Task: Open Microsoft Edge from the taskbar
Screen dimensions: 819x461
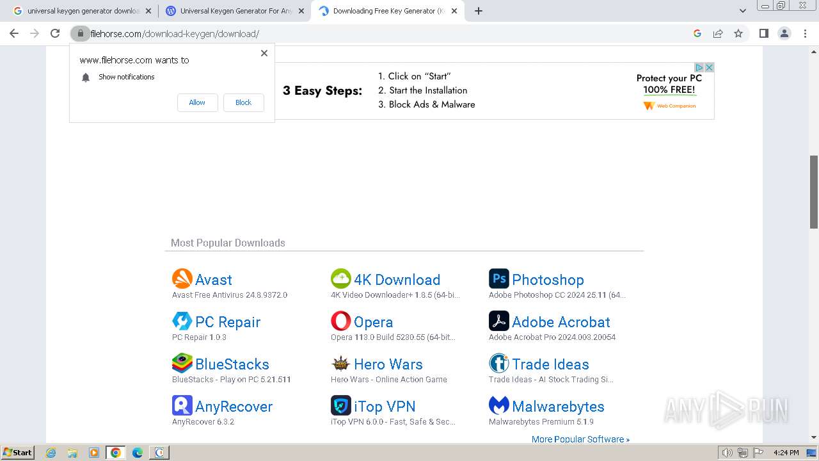Action: pyautogui.click(x=138, y=453)
